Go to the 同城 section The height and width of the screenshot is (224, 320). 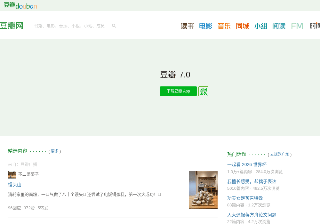pyautogui.click(x=242, y=26)
